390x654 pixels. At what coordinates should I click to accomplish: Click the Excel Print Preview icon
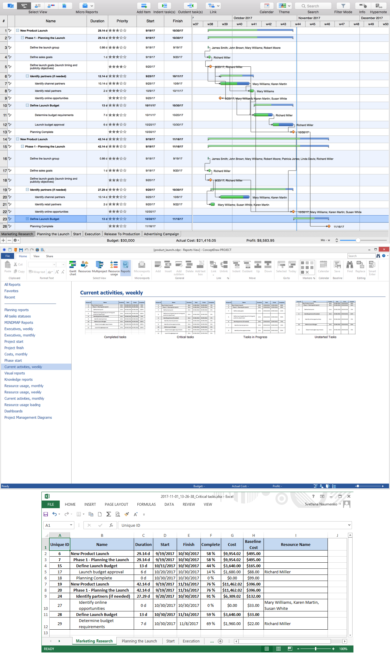118,514
